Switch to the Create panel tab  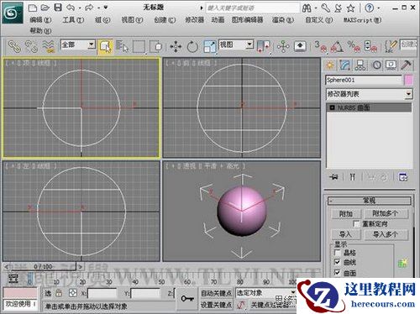tap(330, 65)
